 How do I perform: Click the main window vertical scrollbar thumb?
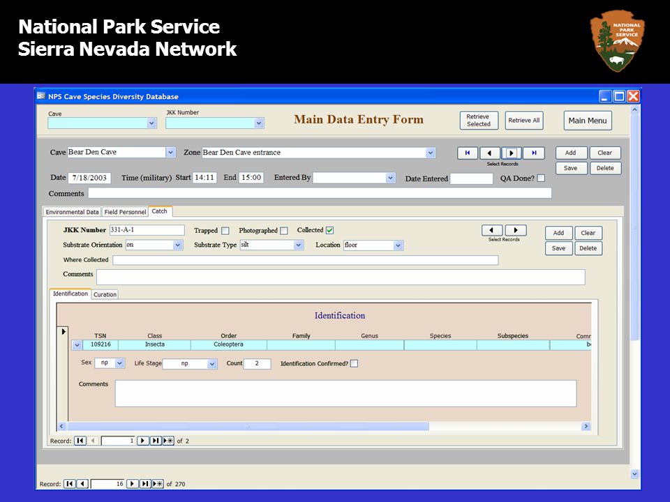coord(634,226)
